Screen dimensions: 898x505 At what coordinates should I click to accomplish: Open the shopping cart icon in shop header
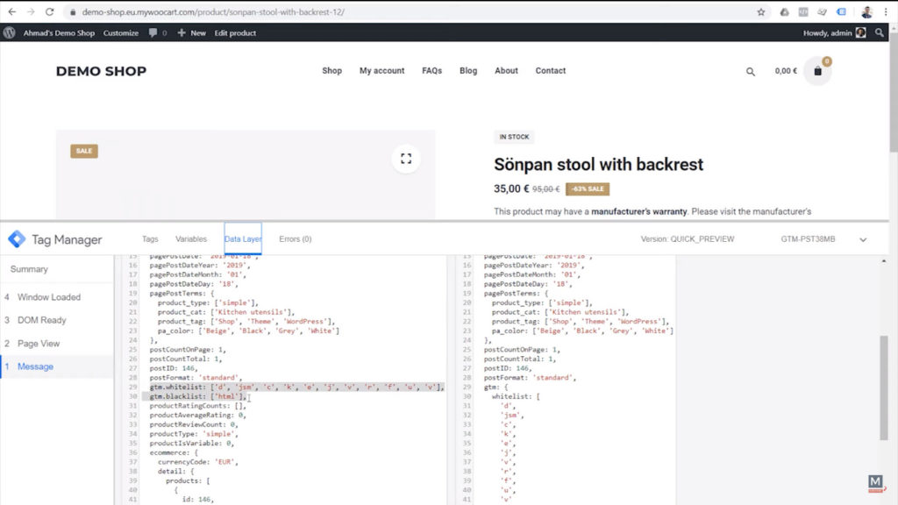point(817,70)
